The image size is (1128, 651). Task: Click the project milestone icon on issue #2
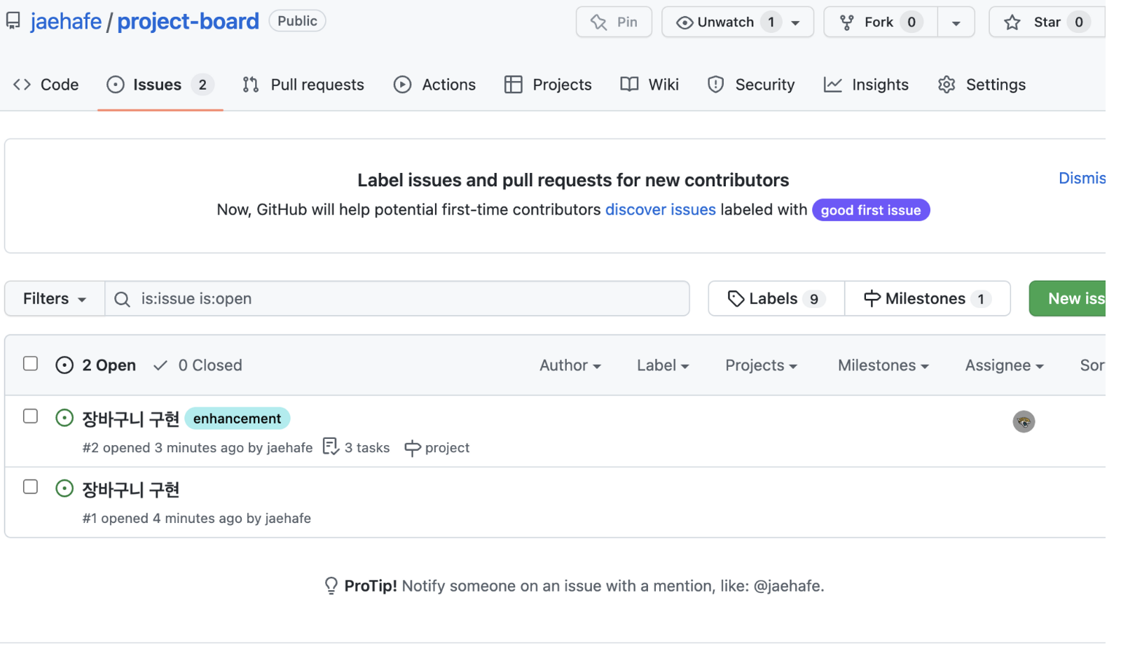click(413, 448)
